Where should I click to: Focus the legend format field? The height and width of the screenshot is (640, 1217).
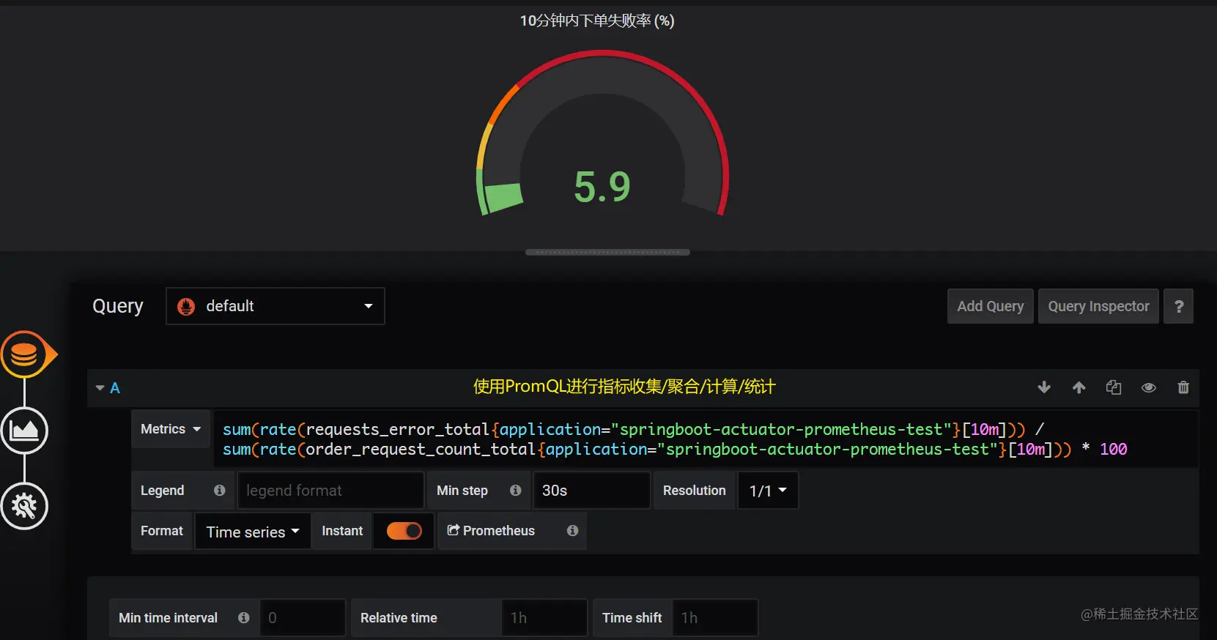tap(330, 491)
